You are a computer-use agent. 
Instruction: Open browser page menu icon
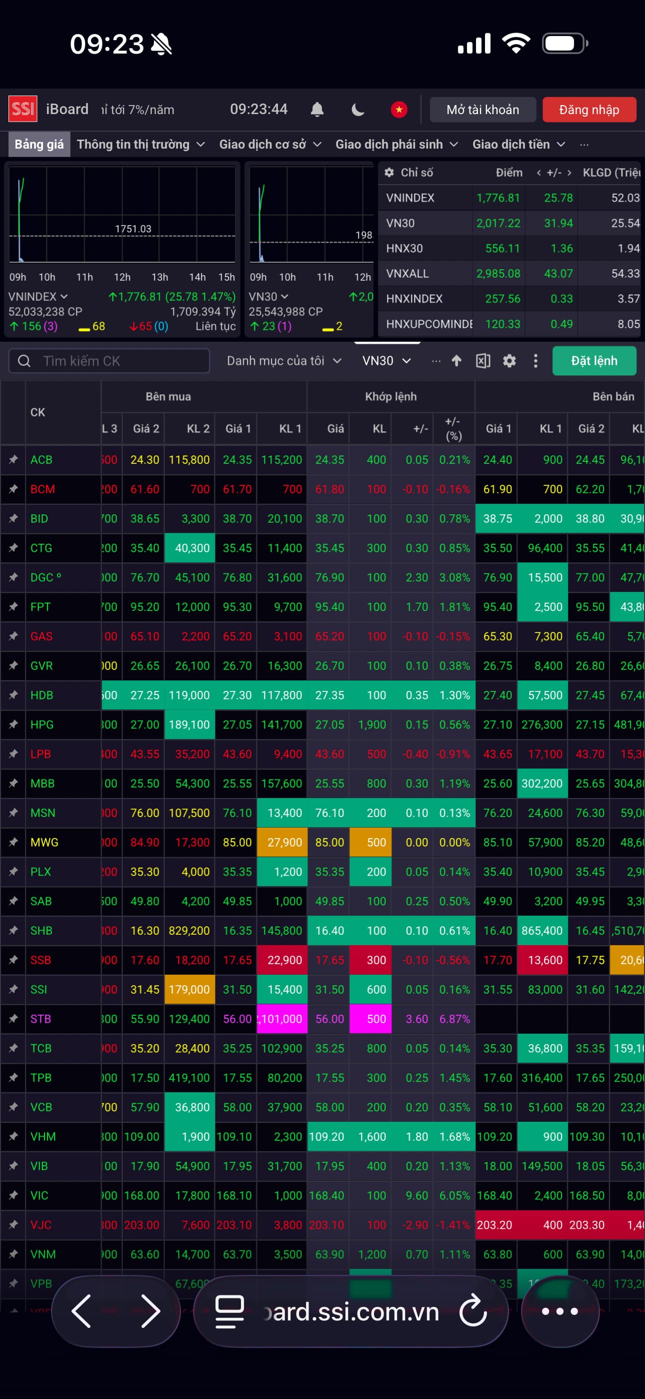point(229,1311)
